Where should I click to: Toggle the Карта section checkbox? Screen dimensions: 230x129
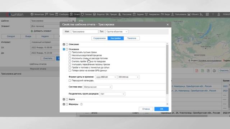coord(67,99)
